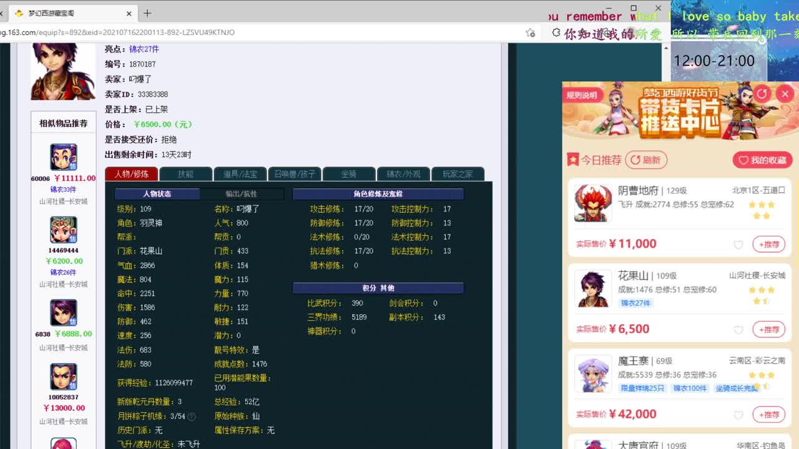
Task: Select the 输出/抗性 sub-tab
Action: [241, 194]
